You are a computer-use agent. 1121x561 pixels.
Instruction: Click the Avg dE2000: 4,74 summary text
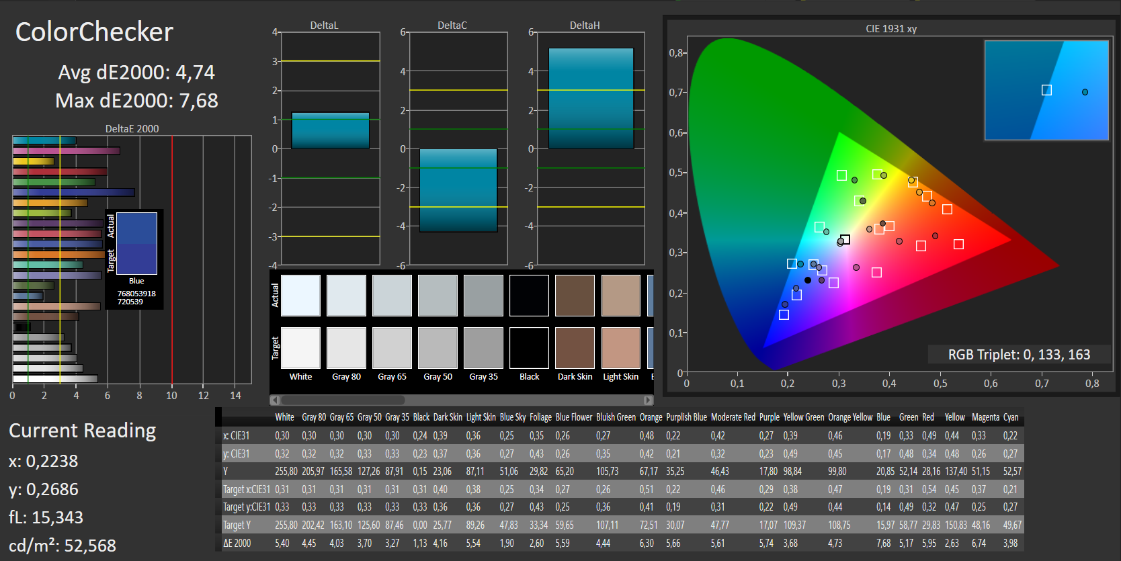coord(136,73)
